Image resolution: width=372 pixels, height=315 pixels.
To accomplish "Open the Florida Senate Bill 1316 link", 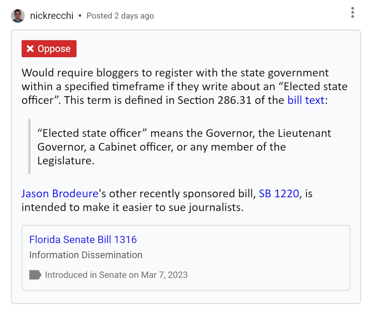I will [83, 240].
